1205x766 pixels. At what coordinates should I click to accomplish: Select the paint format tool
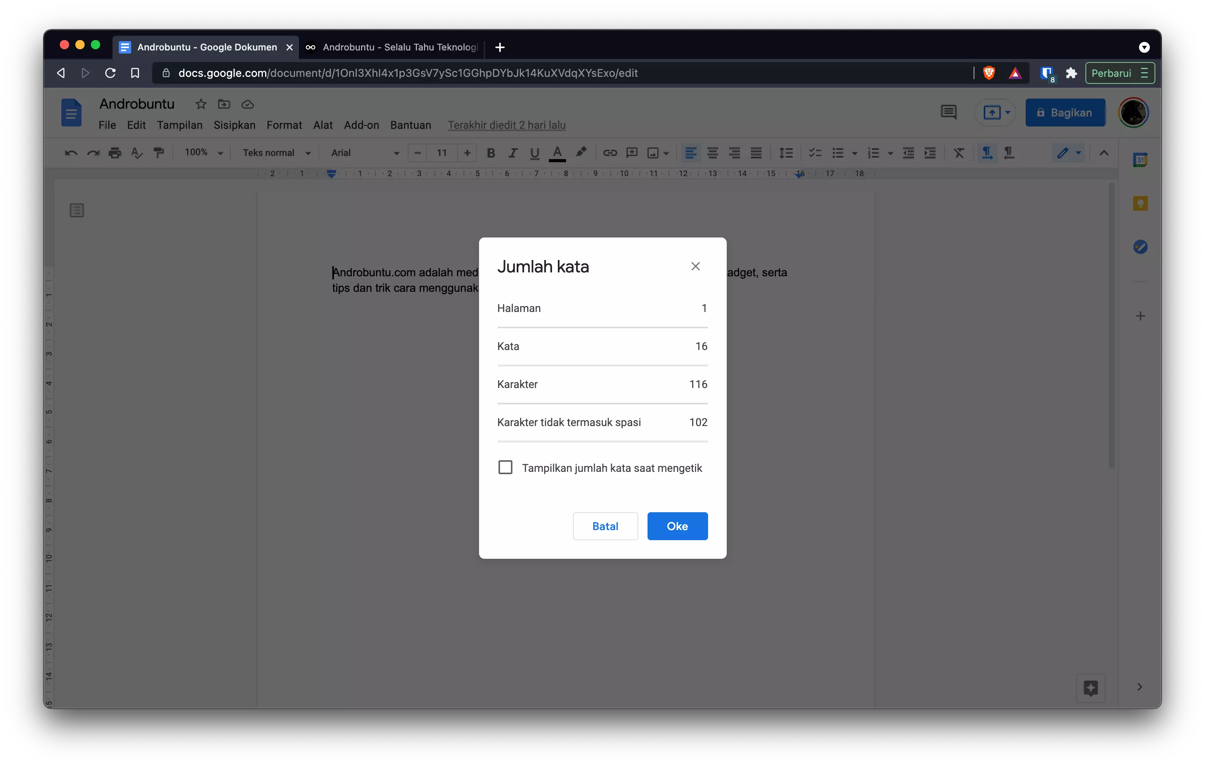point(159,153)
